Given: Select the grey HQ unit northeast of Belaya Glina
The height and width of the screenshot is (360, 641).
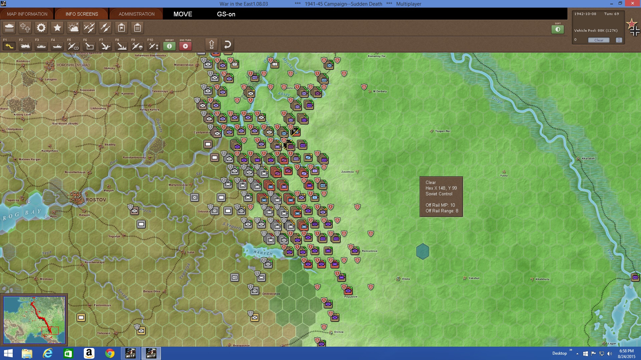Looking at the screenshot, I should pos(235,277).
